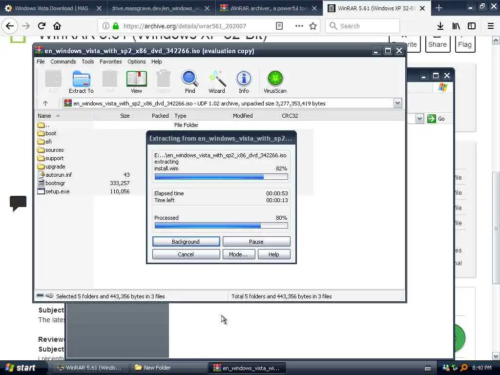This screenshot has width=500, height=375.
Task: Pause the extraction
Action: [256, 241]
